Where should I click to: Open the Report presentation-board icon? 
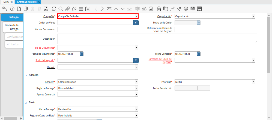[138, 9]
